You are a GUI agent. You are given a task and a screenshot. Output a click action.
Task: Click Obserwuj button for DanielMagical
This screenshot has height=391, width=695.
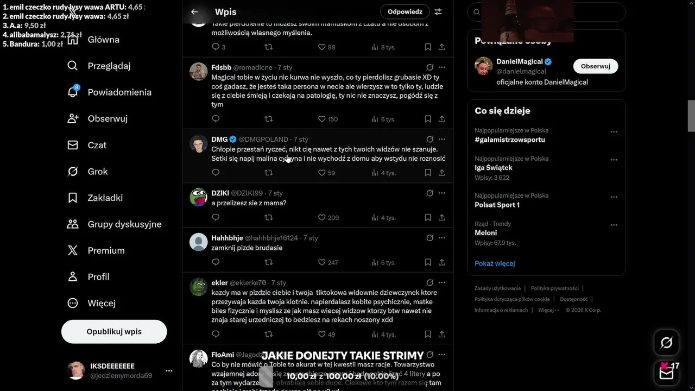(x=596, y=66)
